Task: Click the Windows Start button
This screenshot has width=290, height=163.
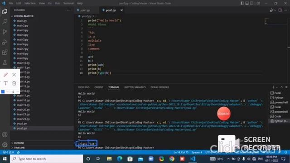Action: (5, 159)
